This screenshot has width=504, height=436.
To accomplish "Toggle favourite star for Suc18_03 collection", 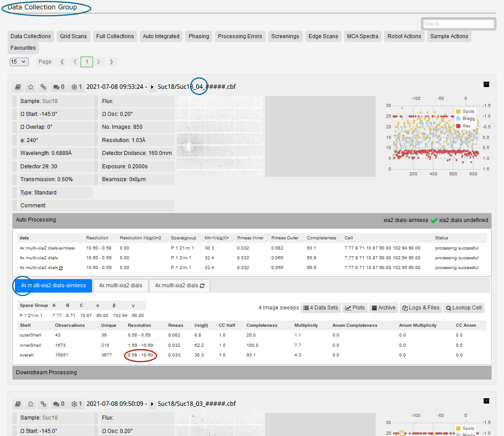I will tap(31, 404).
